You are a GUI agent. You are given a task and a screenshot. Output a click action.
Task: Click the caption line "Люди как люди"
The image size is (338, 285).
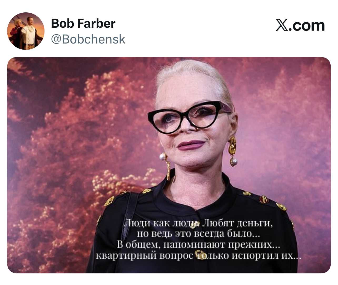pyautogui.click(x=198, y=223)
